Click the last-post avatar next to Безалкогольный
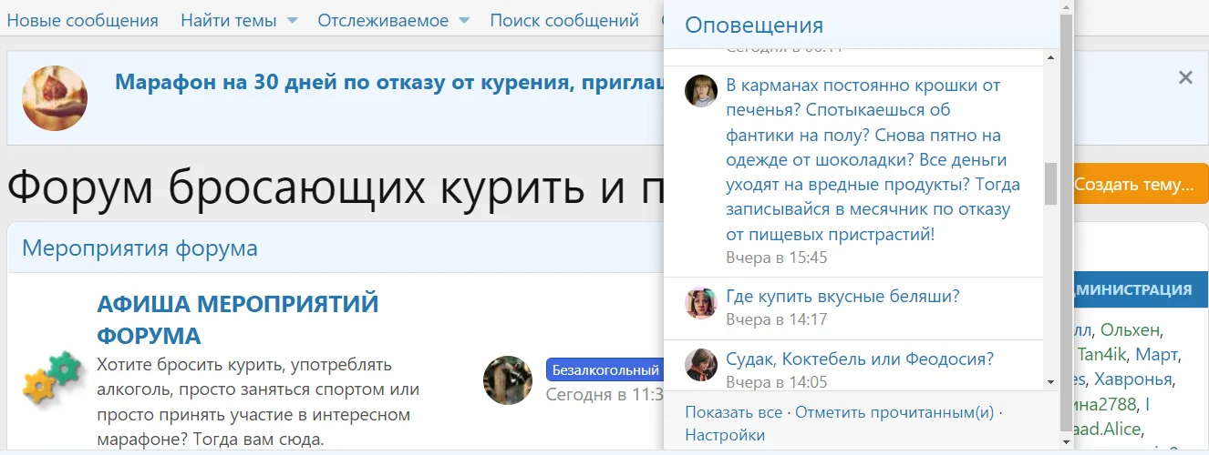Image resolution: width=1209 pixels, height=455 pixels. (508, 380)
